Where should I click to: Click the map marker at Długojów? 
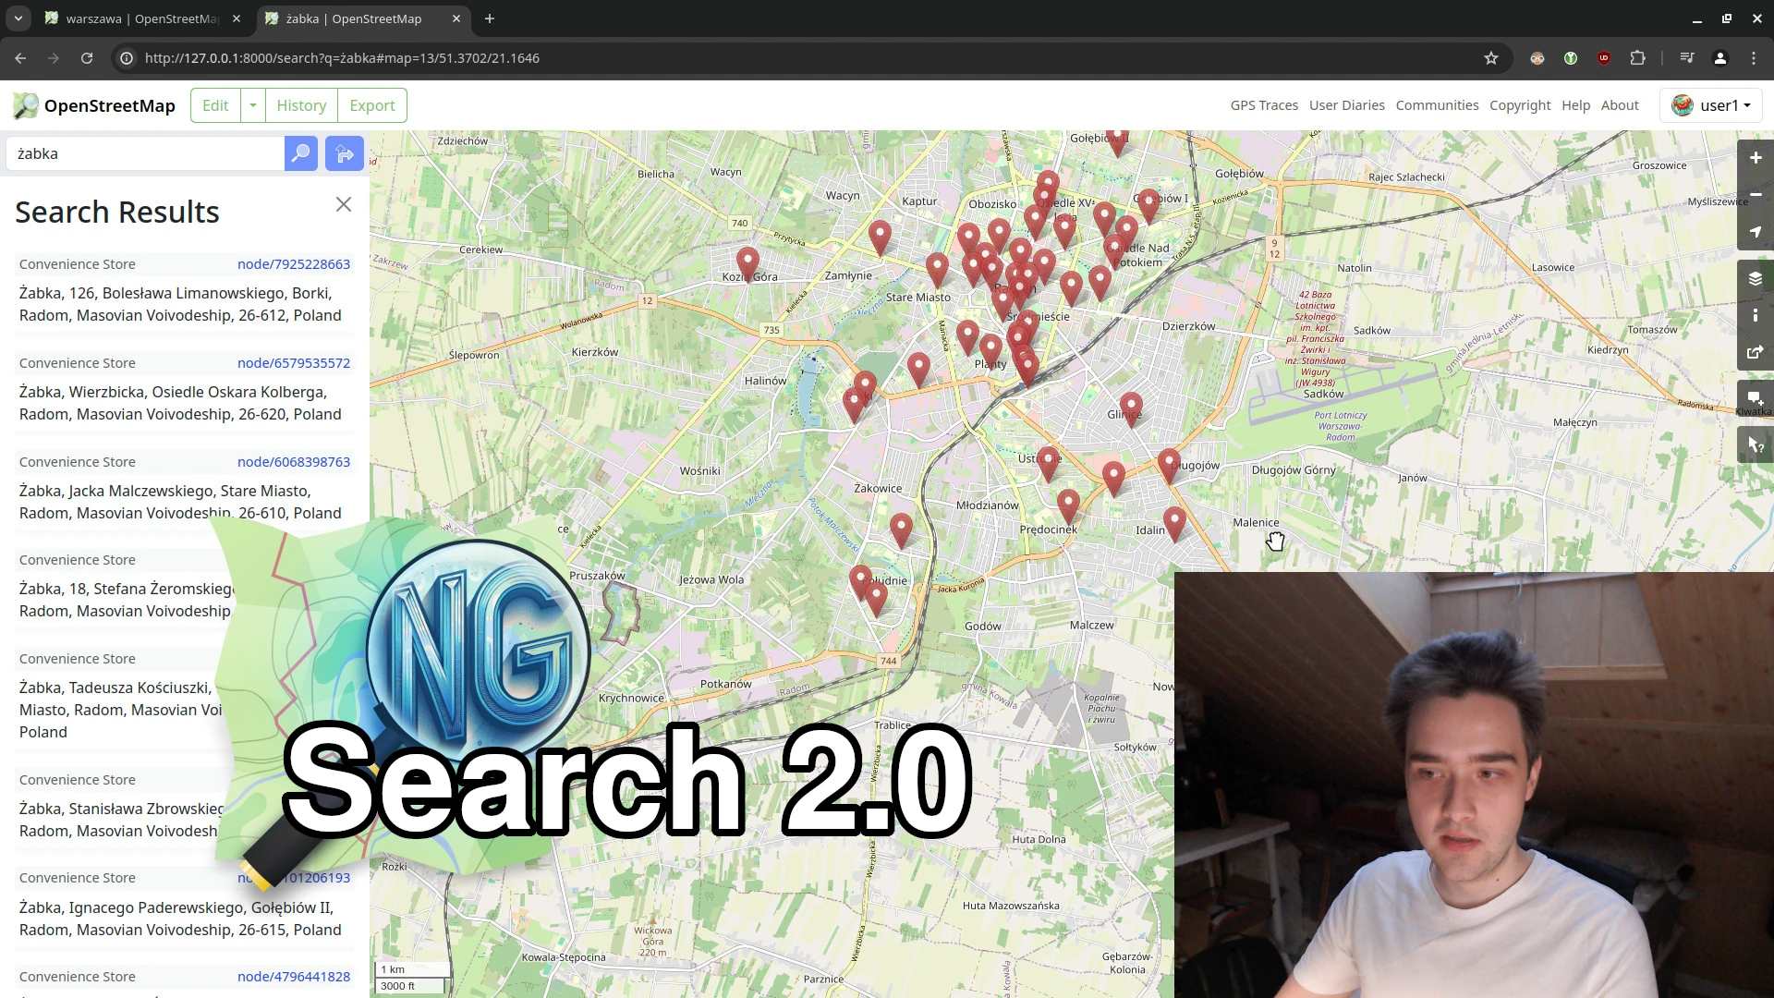[x=1169, y=465]
